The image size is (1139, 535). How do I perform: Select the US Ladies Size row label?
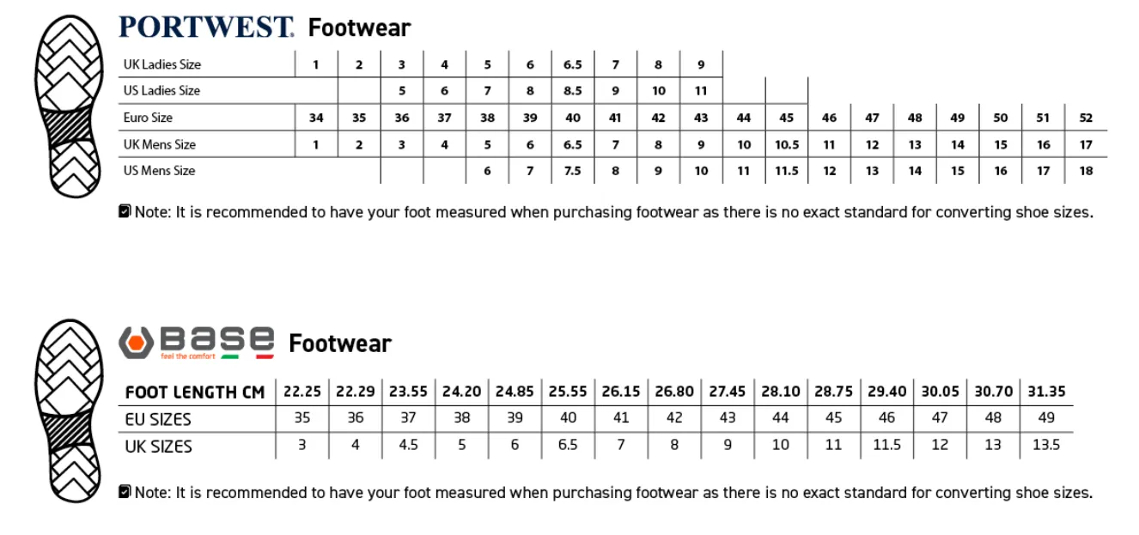point(161,90)
